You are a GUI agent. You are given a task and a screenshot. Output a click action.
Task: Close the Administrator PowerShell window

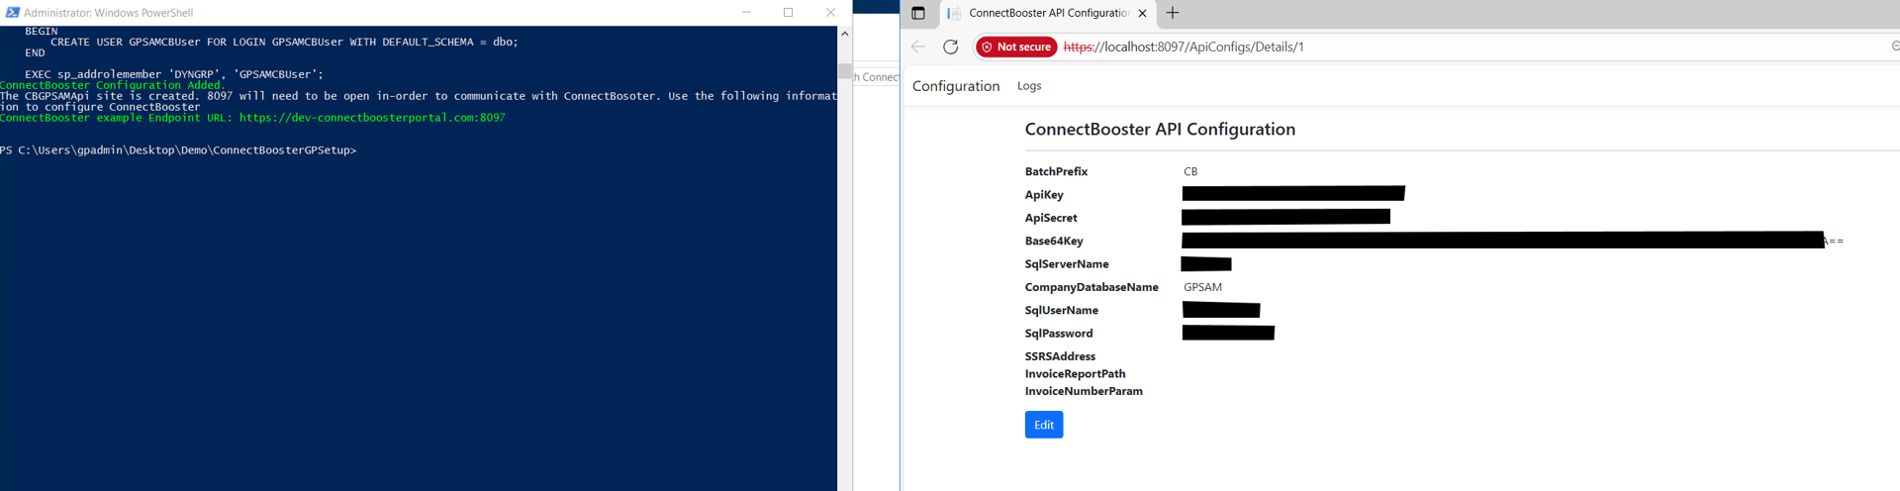(x=830, y=13)
